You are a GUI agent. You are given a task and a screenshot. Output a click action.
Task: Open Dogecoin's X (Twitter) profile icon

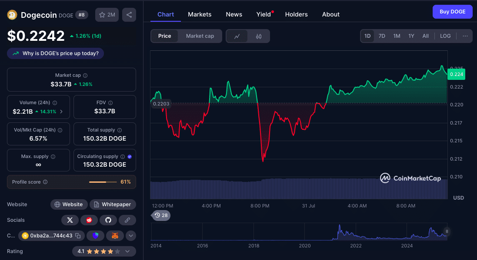click(70, 220)
